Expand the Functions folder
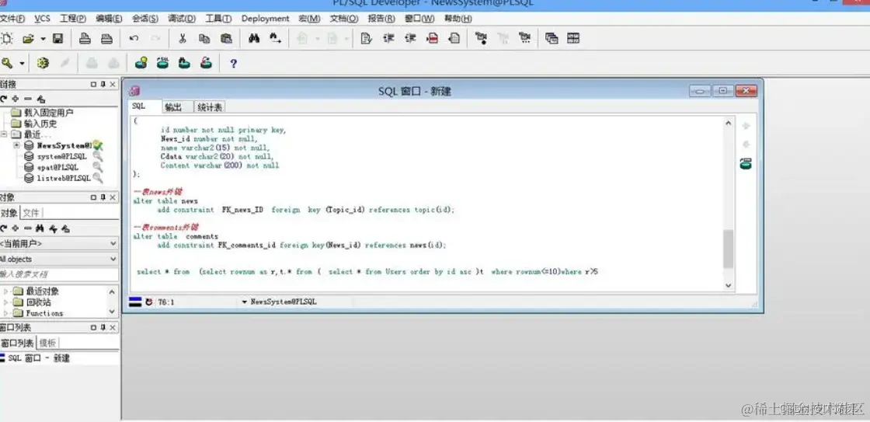 6,312
